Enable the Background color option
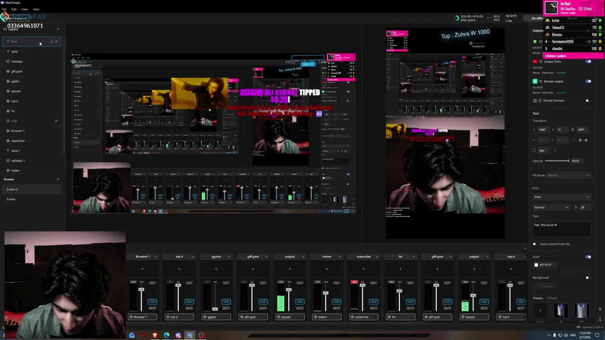Viewport: 605px width, 340px height. [x=588, y=278]
